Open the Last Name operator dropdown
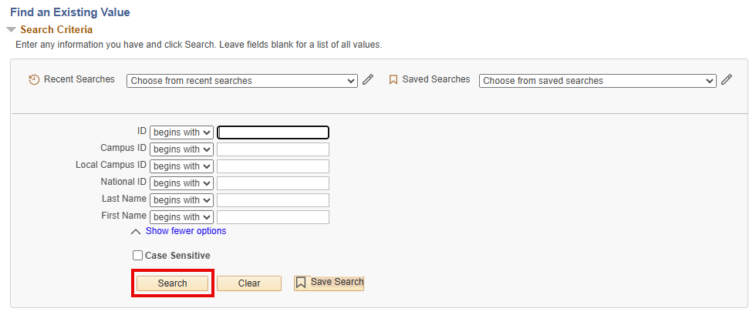The height and width of the screenshot is (315, 756). [x=181, y=200]
